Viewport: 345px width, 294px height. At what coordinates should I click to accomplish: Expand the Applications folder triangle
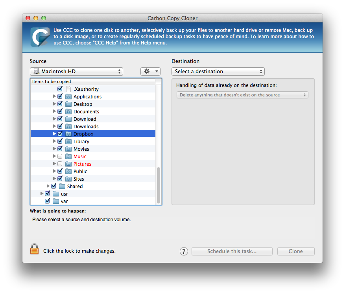54,96
